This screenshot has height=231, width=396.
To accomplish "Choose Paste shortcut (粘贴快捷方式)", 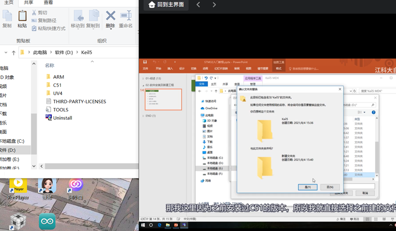I will click(x=49, y=28).
